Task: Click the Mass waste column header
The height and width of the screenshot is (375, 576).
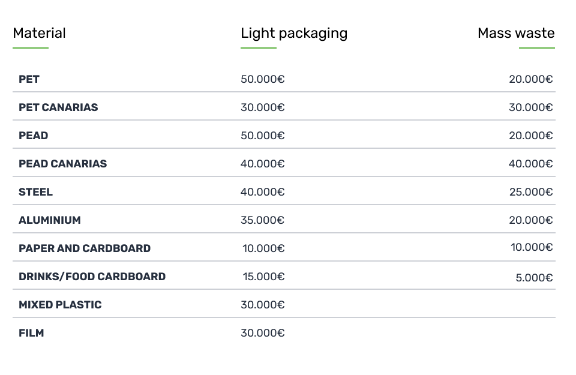Action: [516, 33]
